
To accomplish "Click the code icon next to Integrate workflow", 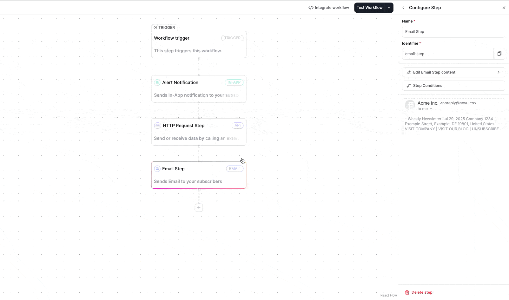I will click(x=310, y=7).
